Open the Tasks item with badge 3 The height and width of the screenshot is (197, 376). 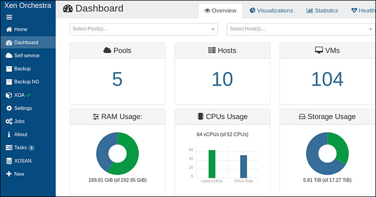(20, 147)
